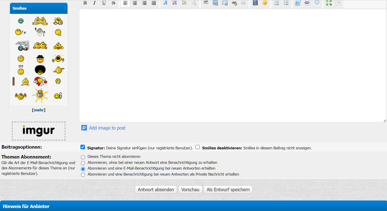This screenshot has width=387, height=211.
Task: Click Antwort absenden button
Action: [156, 190]
